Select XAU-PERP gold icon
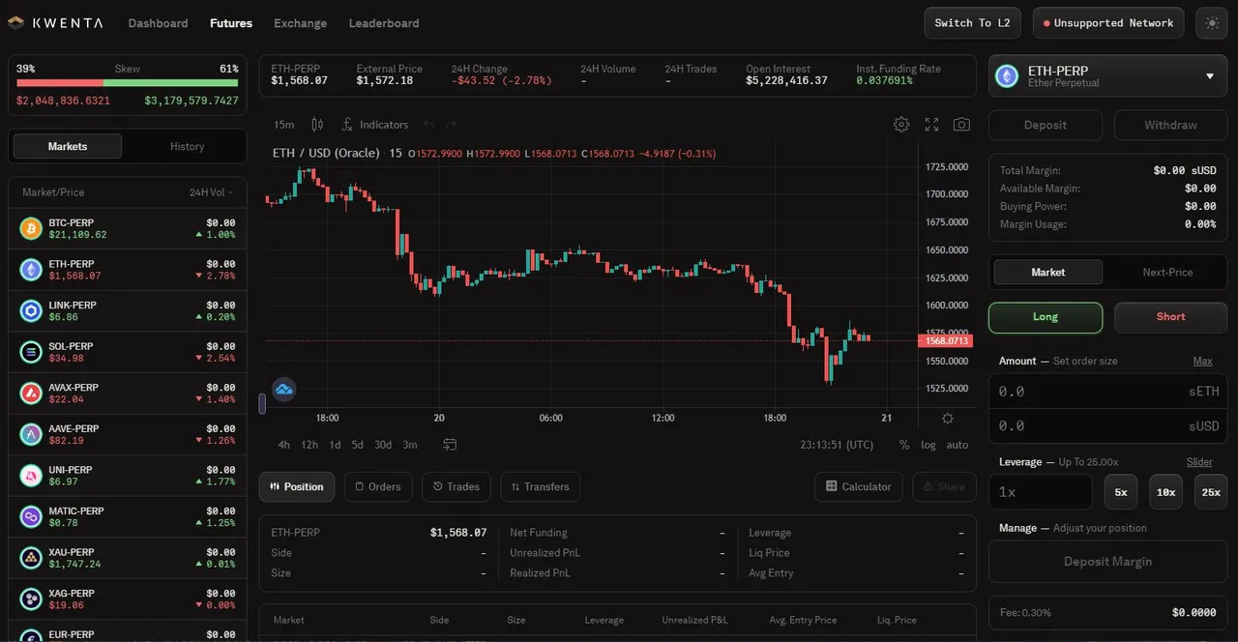This screenshot has width=1238, height=642. click(x=31, y=558)
